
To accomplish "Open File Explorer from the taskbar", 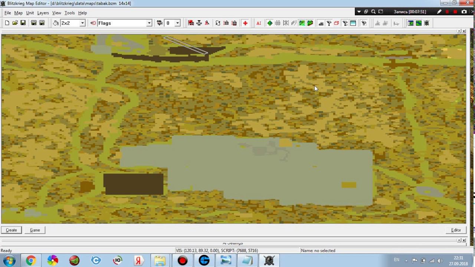I will [x=160, y=260].
